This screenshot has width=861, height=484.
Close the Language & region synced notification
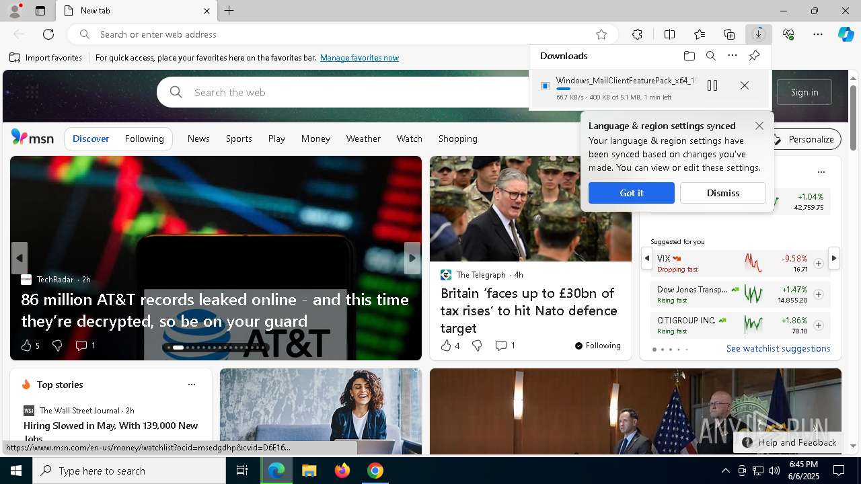[x=759, y=126]
